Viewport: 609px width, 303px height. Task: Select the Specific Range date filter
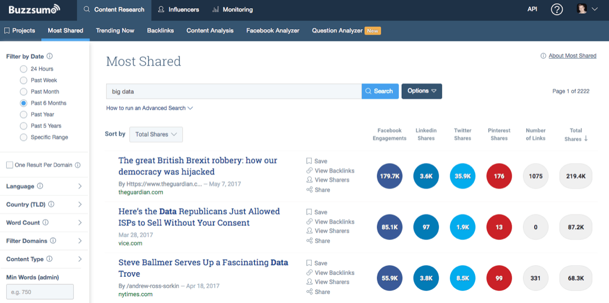point(24,137)
